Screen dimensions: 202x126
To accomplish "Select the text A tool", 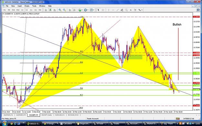I will coord(131,10).
